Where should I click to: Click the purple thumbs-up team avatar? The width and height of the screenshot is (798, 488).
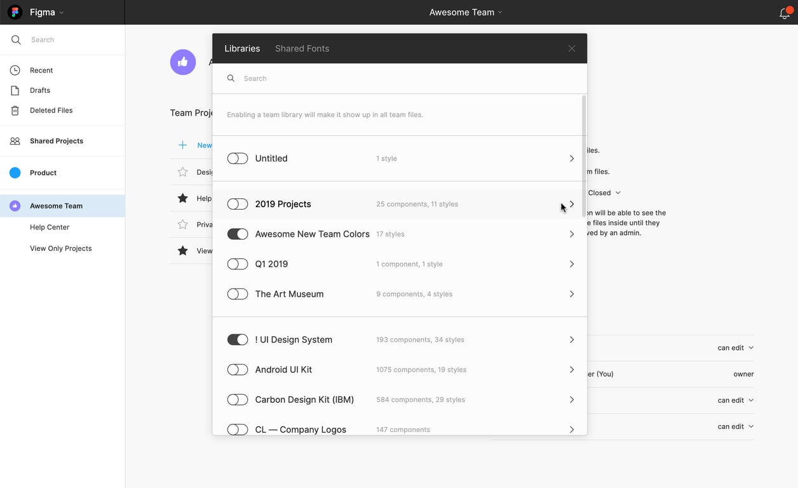183,62
